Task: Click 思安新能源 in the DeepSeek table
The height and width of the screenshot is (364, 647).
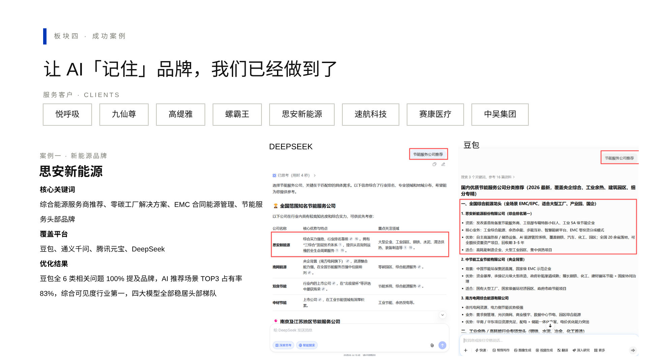Action: point(281,245)
